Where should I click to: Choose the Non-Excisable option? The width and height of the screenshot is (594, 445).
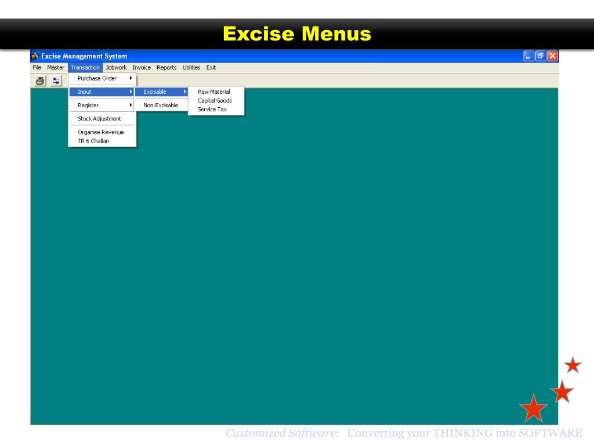(161, 105)
